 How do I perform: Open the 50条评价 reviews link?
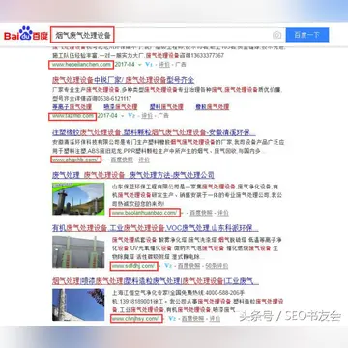[217, 266]
